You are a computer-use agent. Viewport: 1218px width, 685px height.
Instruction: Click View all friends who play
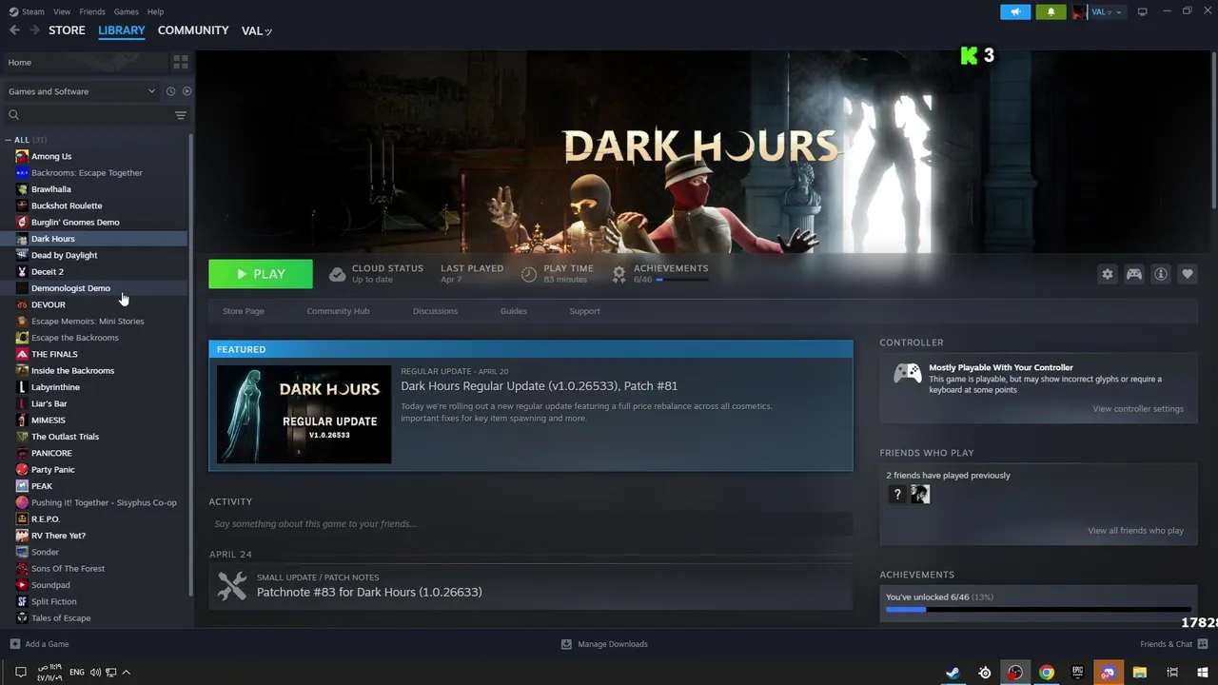tap(1135, 531)
